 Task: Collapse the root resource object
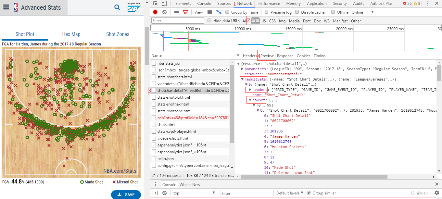click(x=238, y=64)
